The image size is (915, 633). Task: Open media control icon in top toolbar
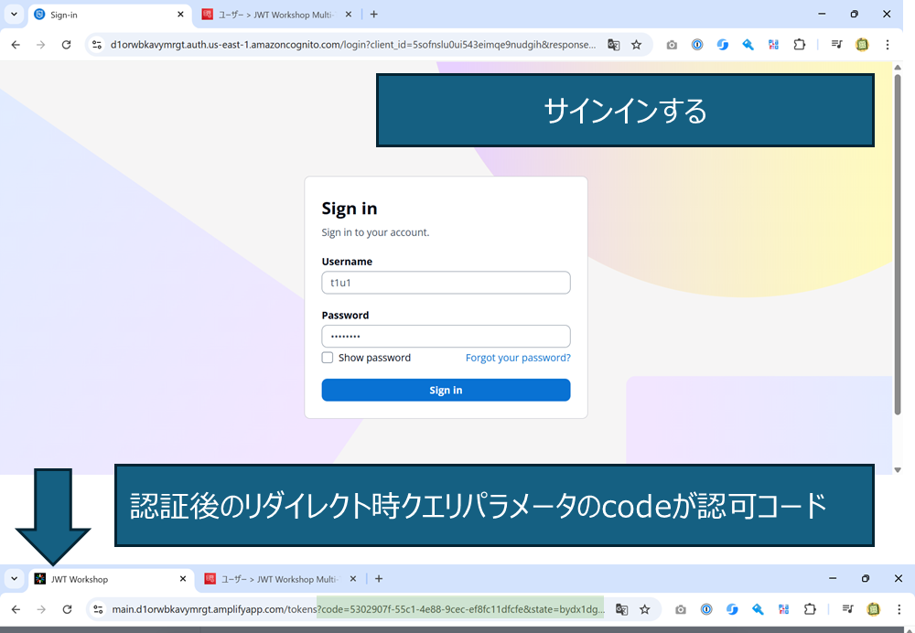pyautogui.click(x=836, y=44)
